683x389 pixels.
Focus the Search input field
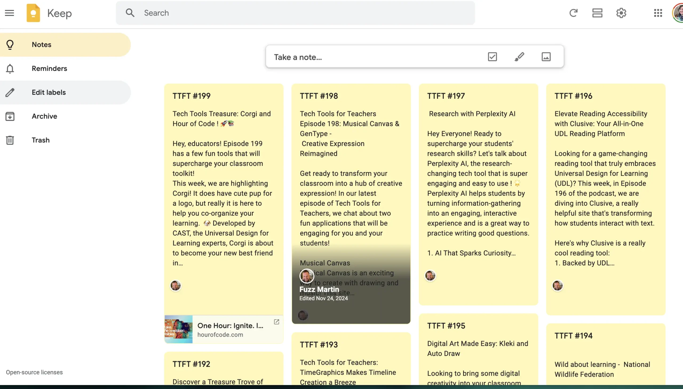pos(295,13)
